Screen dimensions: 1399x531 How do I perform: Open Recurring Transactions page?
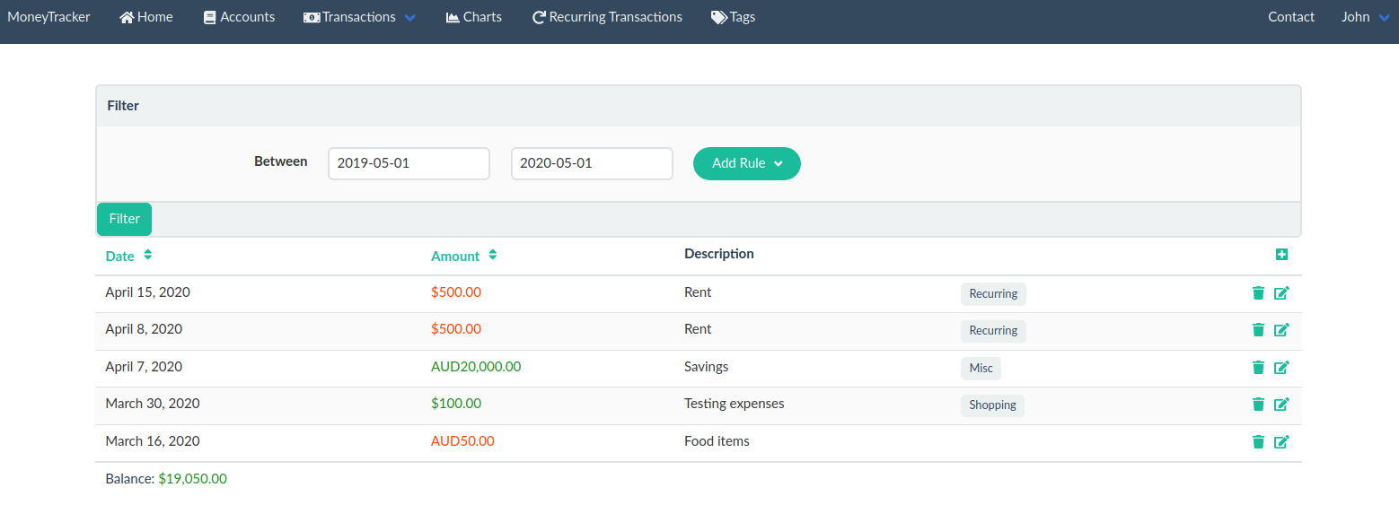(x=607, y=17)
